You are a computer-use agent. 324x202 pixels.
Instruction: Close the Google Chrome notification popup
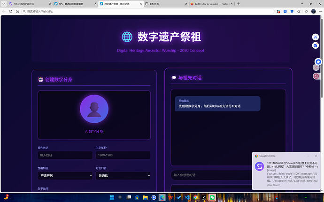pos(316,156)
